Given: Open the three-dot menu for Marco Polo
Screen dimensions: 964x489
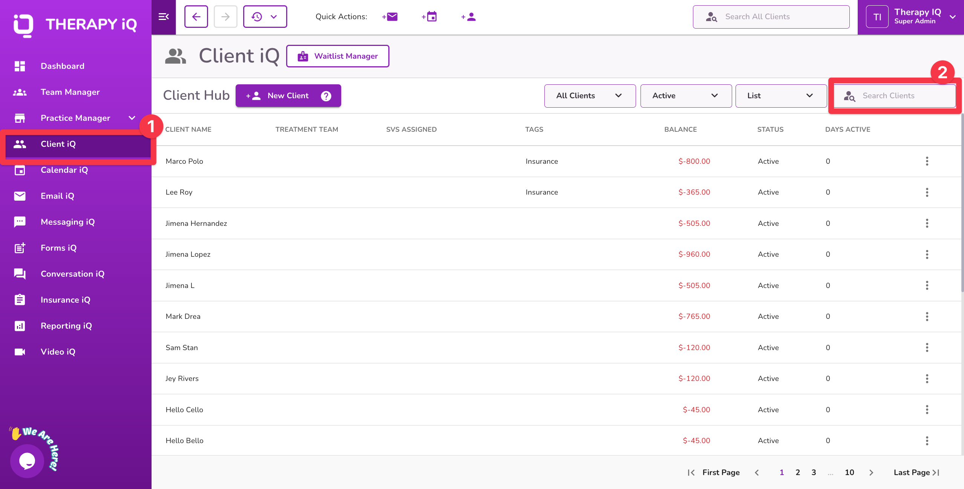Looking at the screenshot, I should point(927,161).
